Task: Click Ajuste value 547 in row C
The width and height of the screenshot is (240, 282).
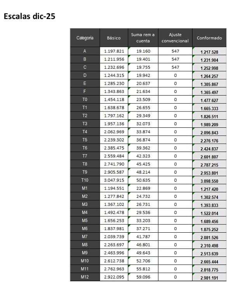Action: pyautogui.click(x=175, y=67)
